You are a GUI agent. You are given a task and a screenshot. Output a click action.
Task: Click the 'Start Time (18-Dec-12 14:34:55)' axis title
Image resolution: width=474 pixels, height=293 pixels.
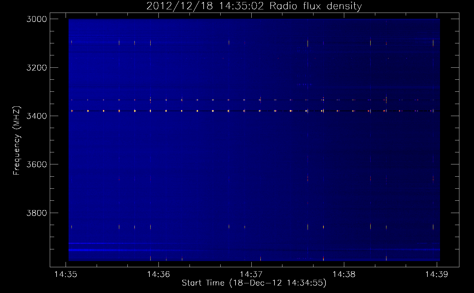(x=254, y=283)
